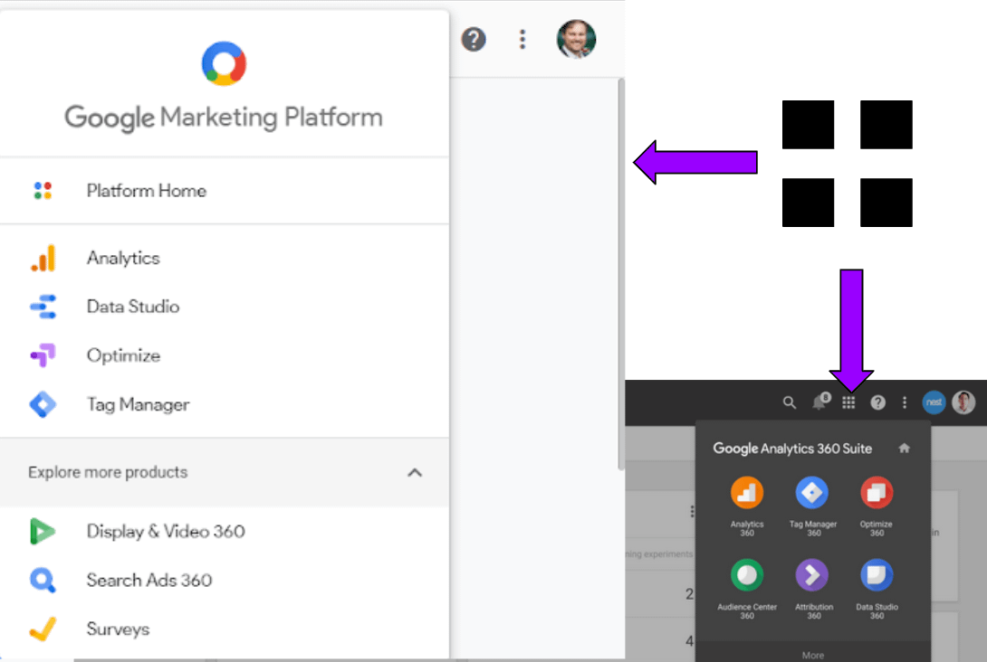Click the purple Optimize icon in left panel
Screen dimensions: 987x662
pos(43,355)
